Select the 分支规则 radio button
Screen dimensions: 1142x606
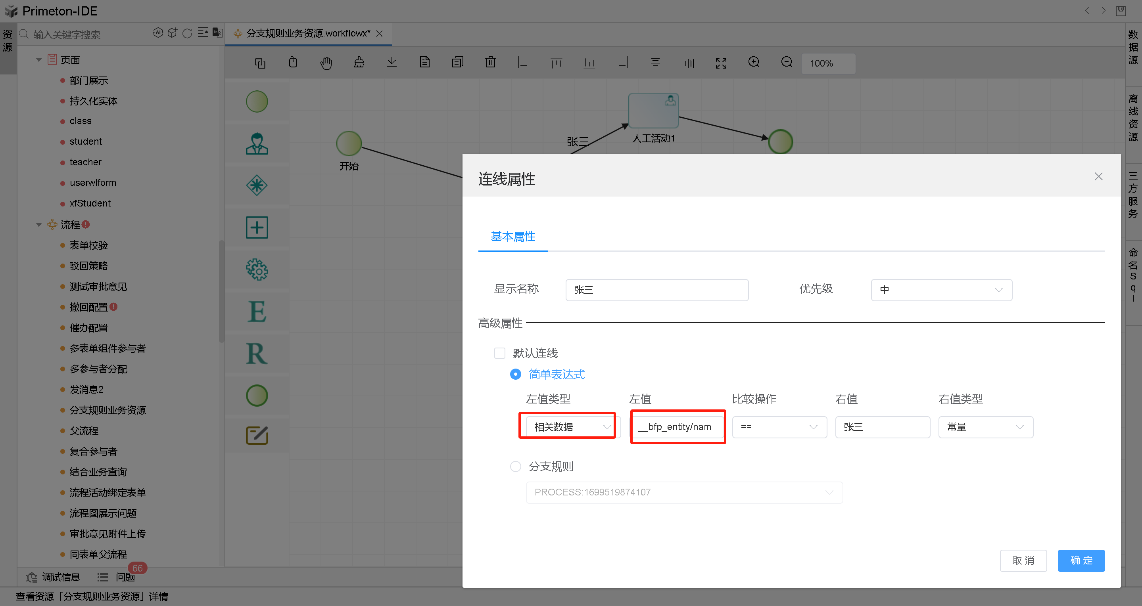click(x=515, y=466)
